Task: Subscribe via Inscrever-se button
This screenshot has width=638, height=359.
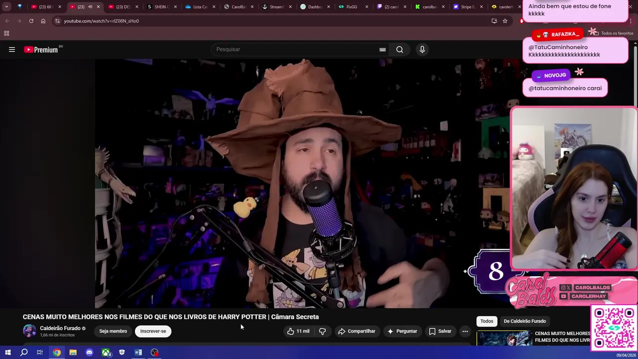Action: (x=153, y=331)
